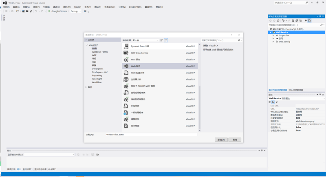326x177 pixels.
Task: Pick the domain service class template
Action: [x=160, y=119]
